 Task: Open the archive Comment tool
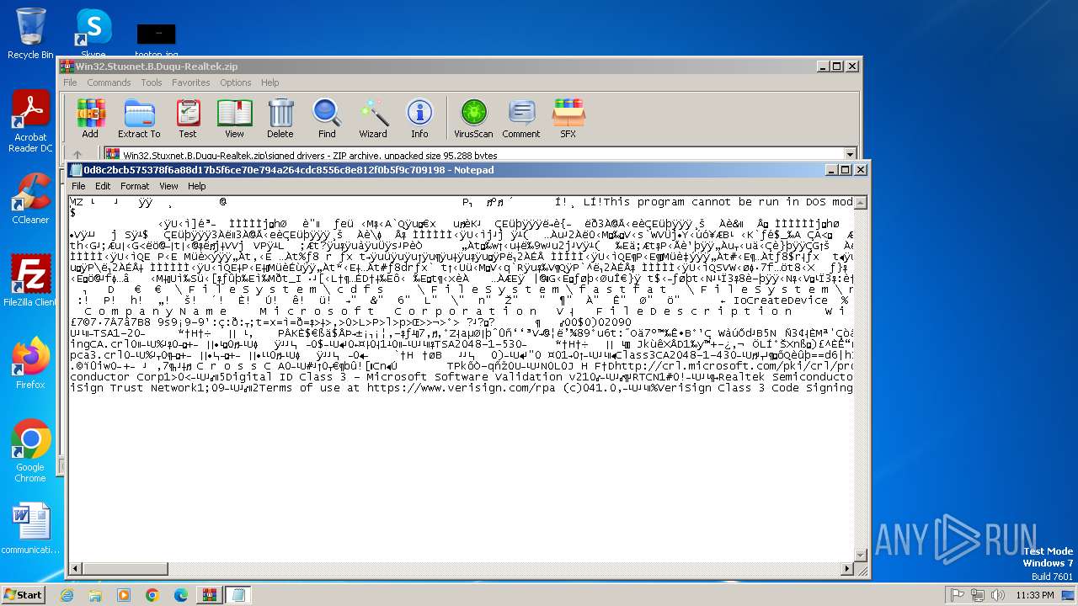[x=521, y=119]
